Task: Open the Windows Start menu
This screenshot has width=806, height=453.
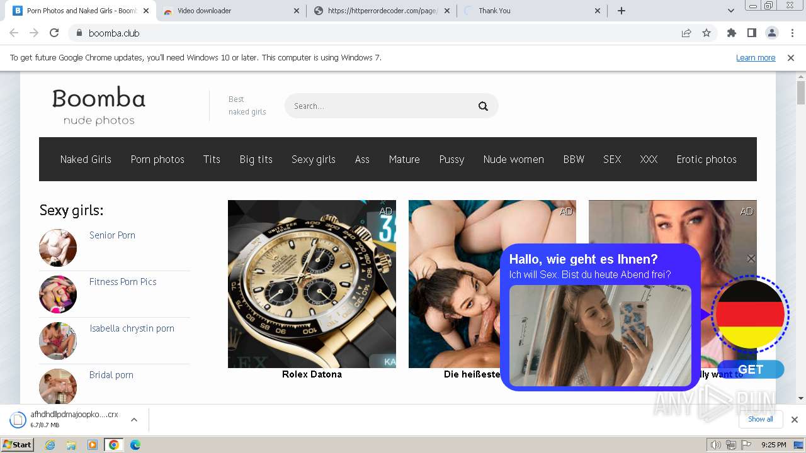Action: pos(17,445)
